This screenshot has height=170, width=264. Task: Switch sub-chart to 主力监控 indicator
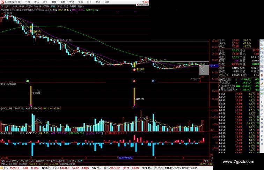[x=50, y=161]
